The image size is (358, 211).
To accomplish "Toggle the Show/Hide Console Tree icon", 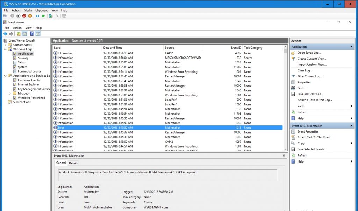I will click(x=24, y=34).
